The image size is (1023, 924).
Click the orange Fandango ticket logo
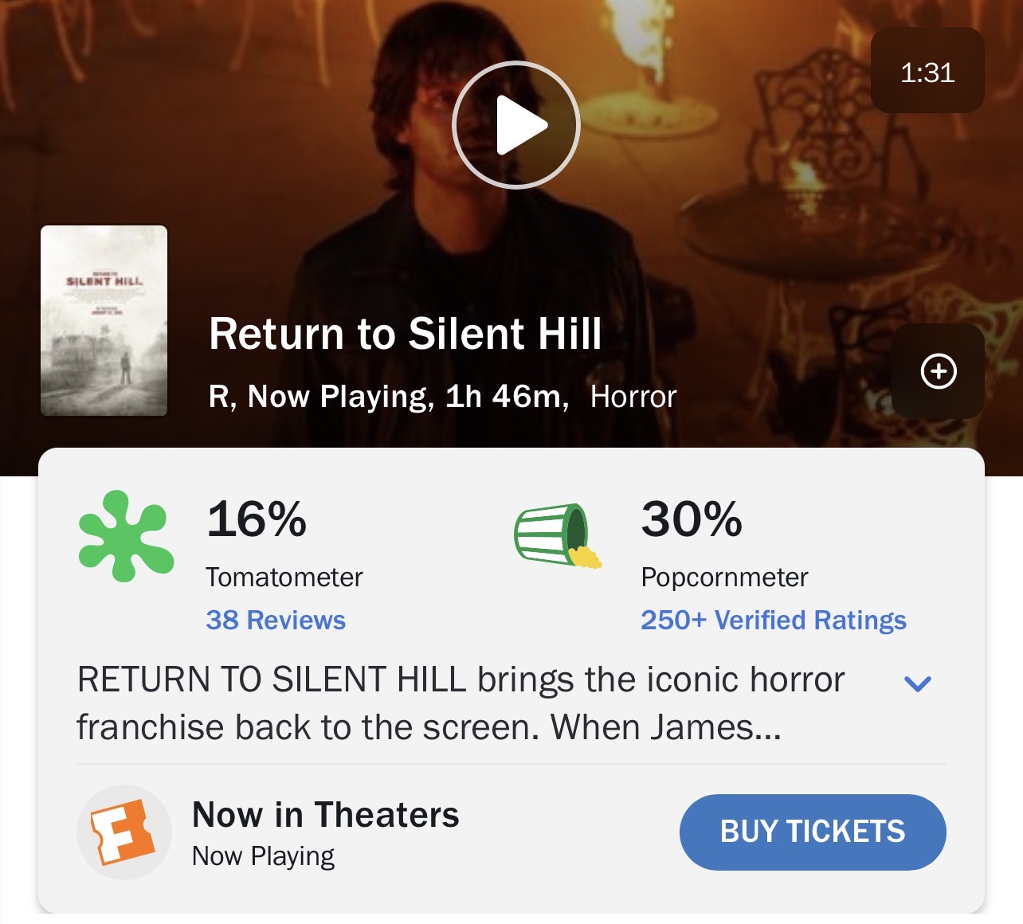click(x=123, y=832)
